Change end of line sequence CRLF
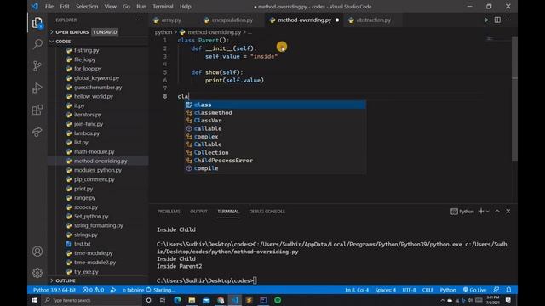Image resolution: width=545 pixels, height=306 pixels. (x=427, y=290)
